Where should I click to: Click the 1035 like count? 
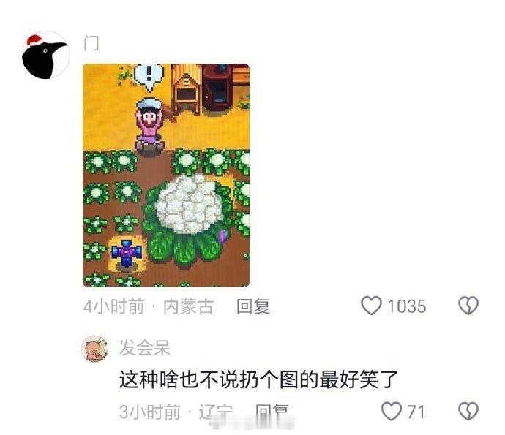[x=407, y=306]
